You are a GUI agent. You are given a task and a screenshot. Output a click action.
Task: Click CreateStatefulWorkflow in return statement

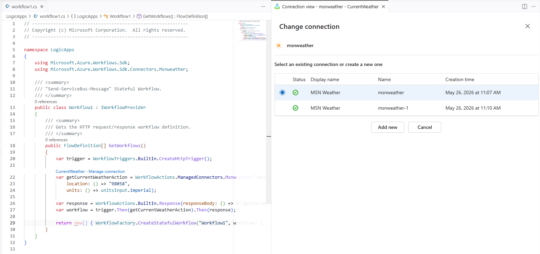(x=167, y=223)
